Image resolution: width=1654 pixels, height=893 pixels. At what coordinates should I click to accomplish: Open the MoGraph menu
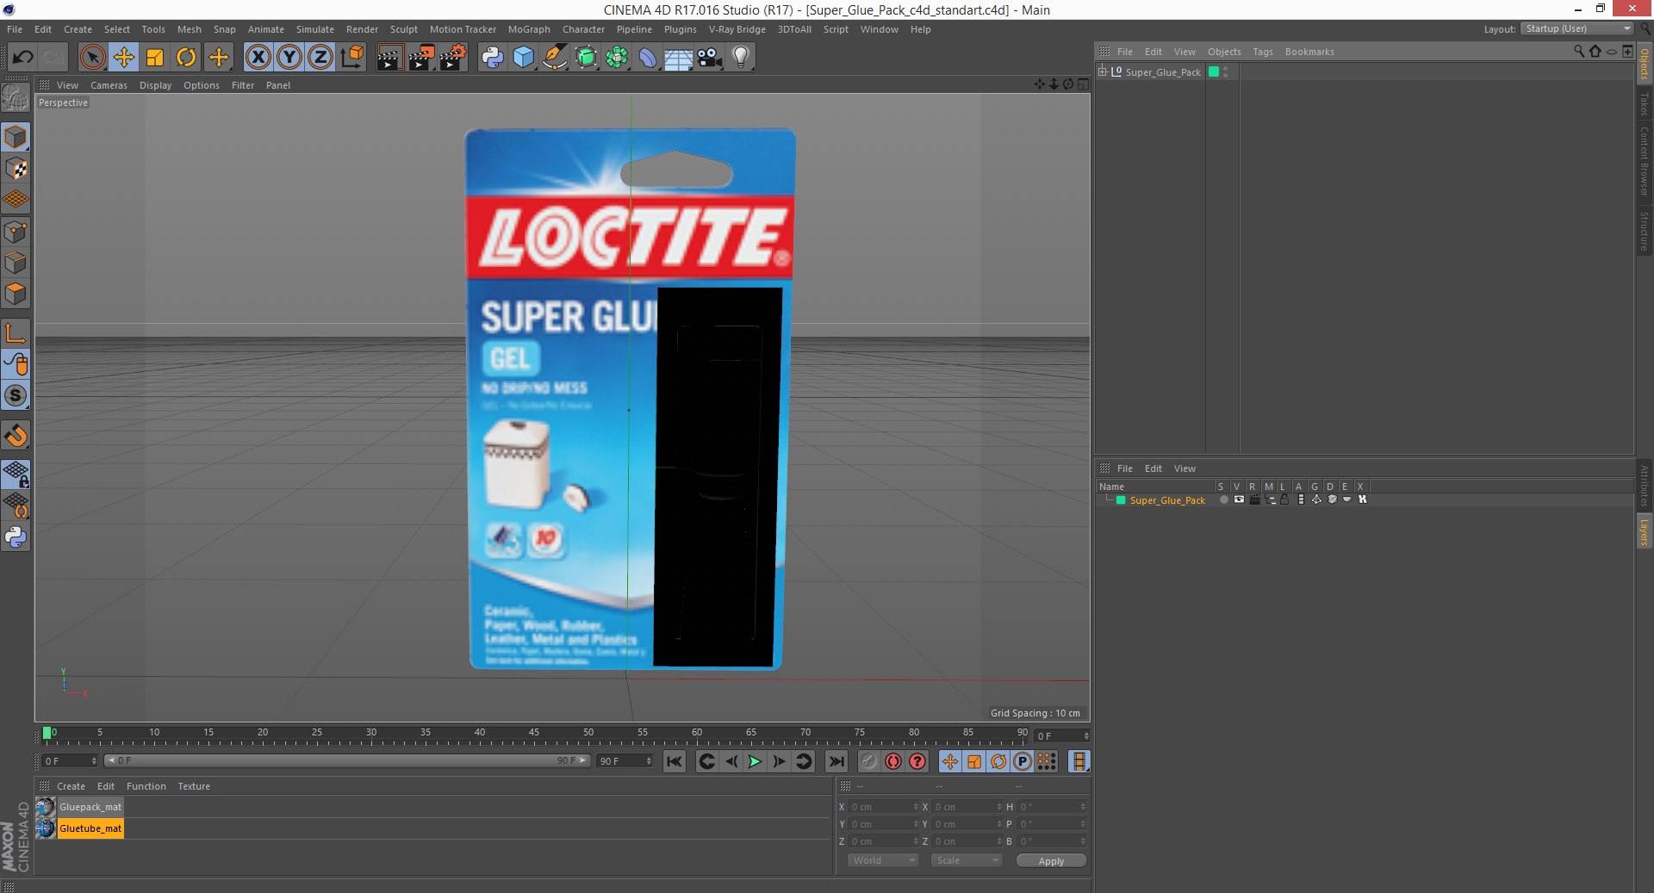point(529,29)
